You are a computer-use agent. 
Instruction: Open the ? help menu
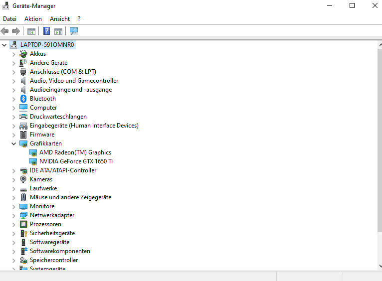click(x=79, y=19)
